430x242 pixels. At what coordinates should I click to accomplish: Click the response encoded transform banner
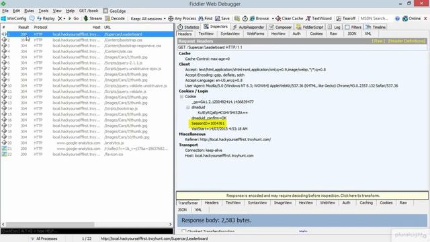302,196
